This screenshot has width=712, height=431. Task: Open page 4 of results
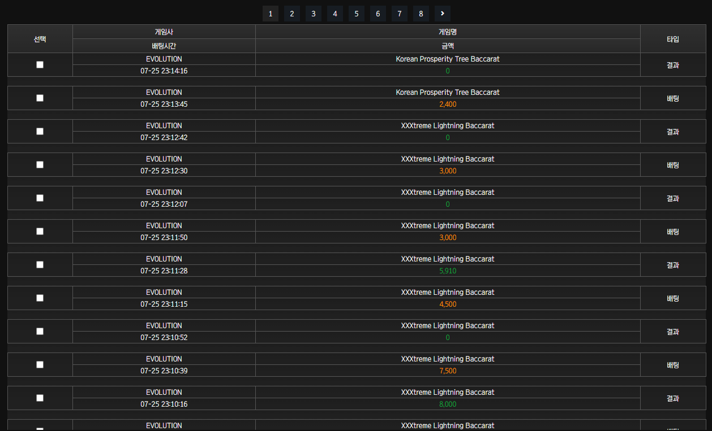[x=335, y=14]
